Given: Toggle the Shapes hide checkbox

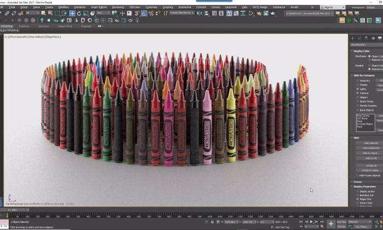Looking at the screenshot, I should coord(358,85).
